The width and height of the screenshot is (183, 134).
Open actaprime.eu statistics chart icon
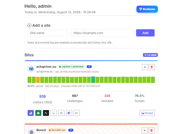(x=31, y=113)
